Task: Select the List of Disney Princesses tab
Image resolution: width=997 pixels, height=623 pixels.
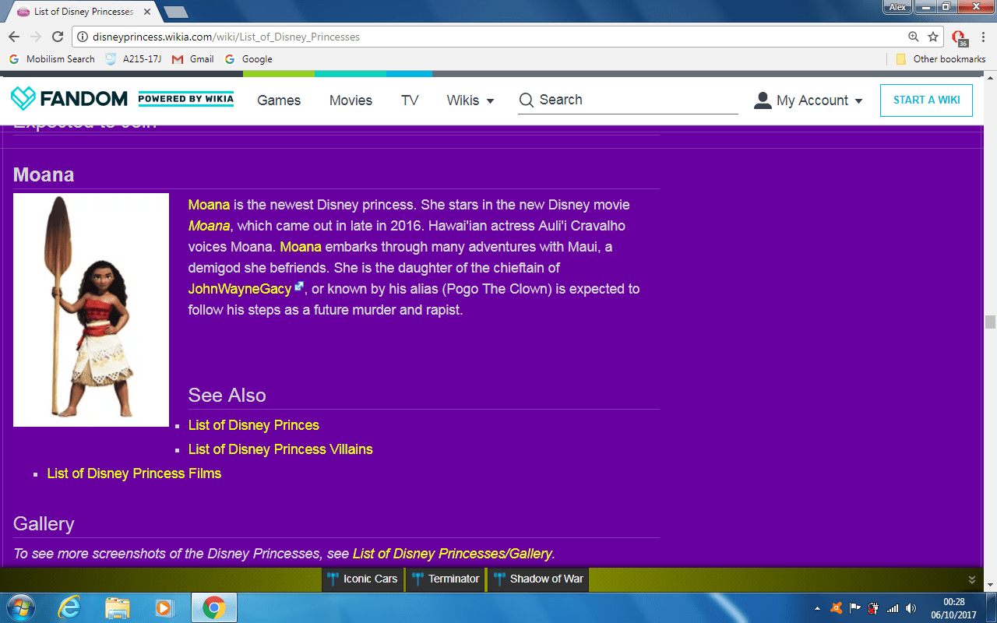Action: tap(84, 12)
